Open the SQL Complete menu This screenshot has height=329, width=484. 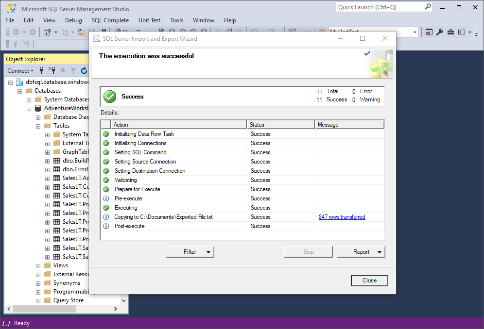(x=110, y=20)
